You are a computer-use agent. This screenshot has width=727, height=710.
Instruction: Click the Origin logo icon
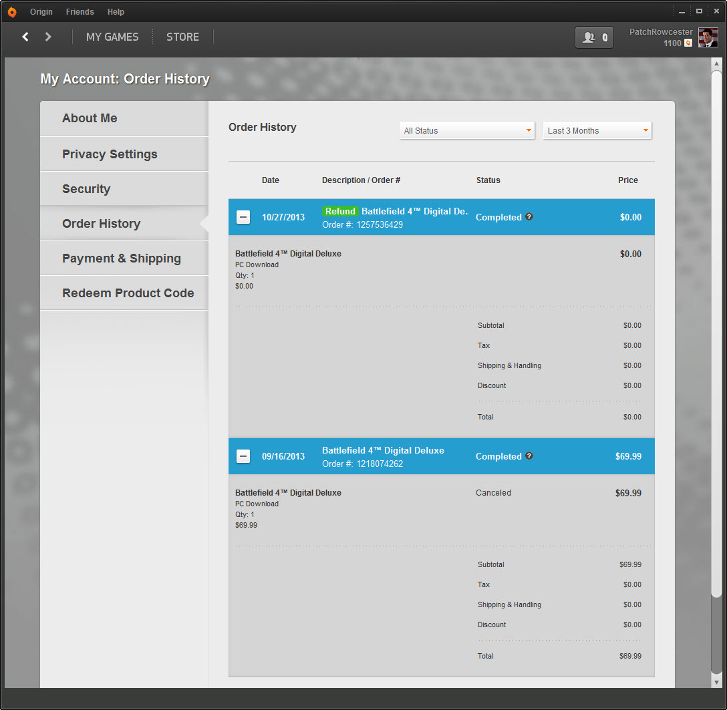point(12,12)
